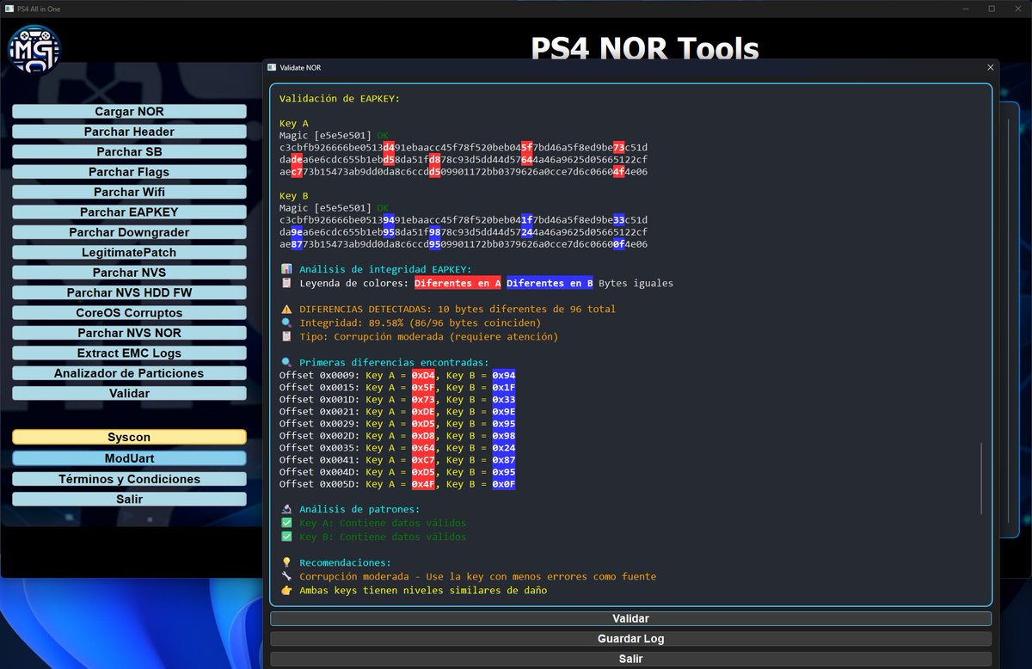
Task: Save the log with Guardar Log
Action: coord(630,639)
